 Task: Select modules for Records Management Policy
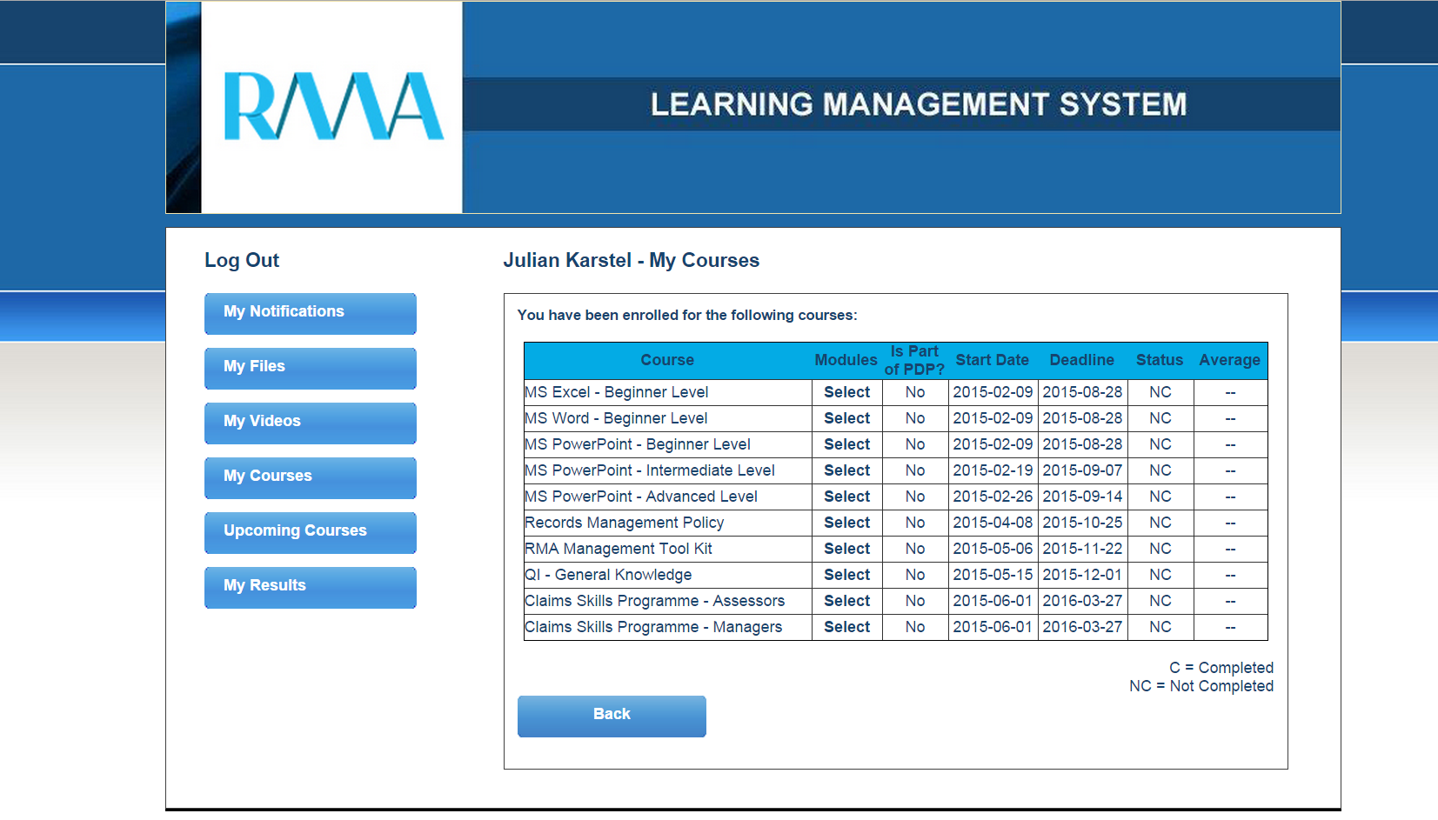click(847, 523)
